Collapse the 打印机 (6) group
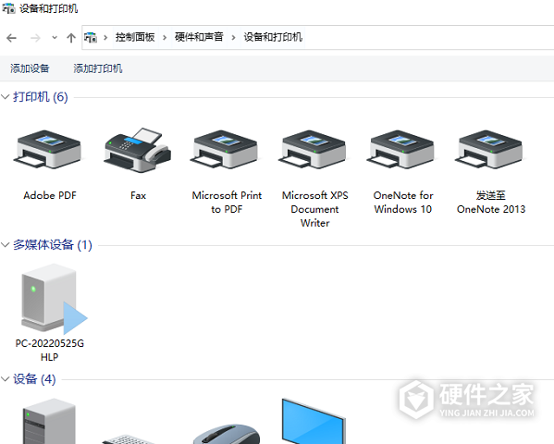The image size is (554, 444). [5, 97]
